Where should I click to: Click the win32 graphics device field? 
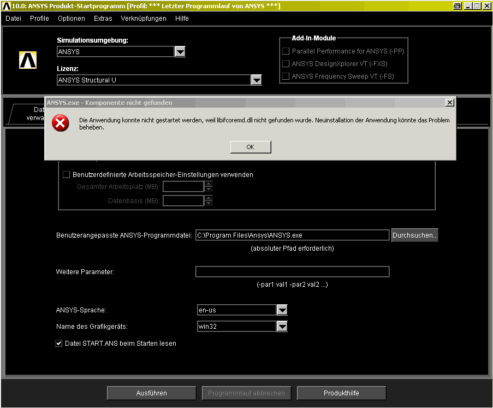point(236,327)
